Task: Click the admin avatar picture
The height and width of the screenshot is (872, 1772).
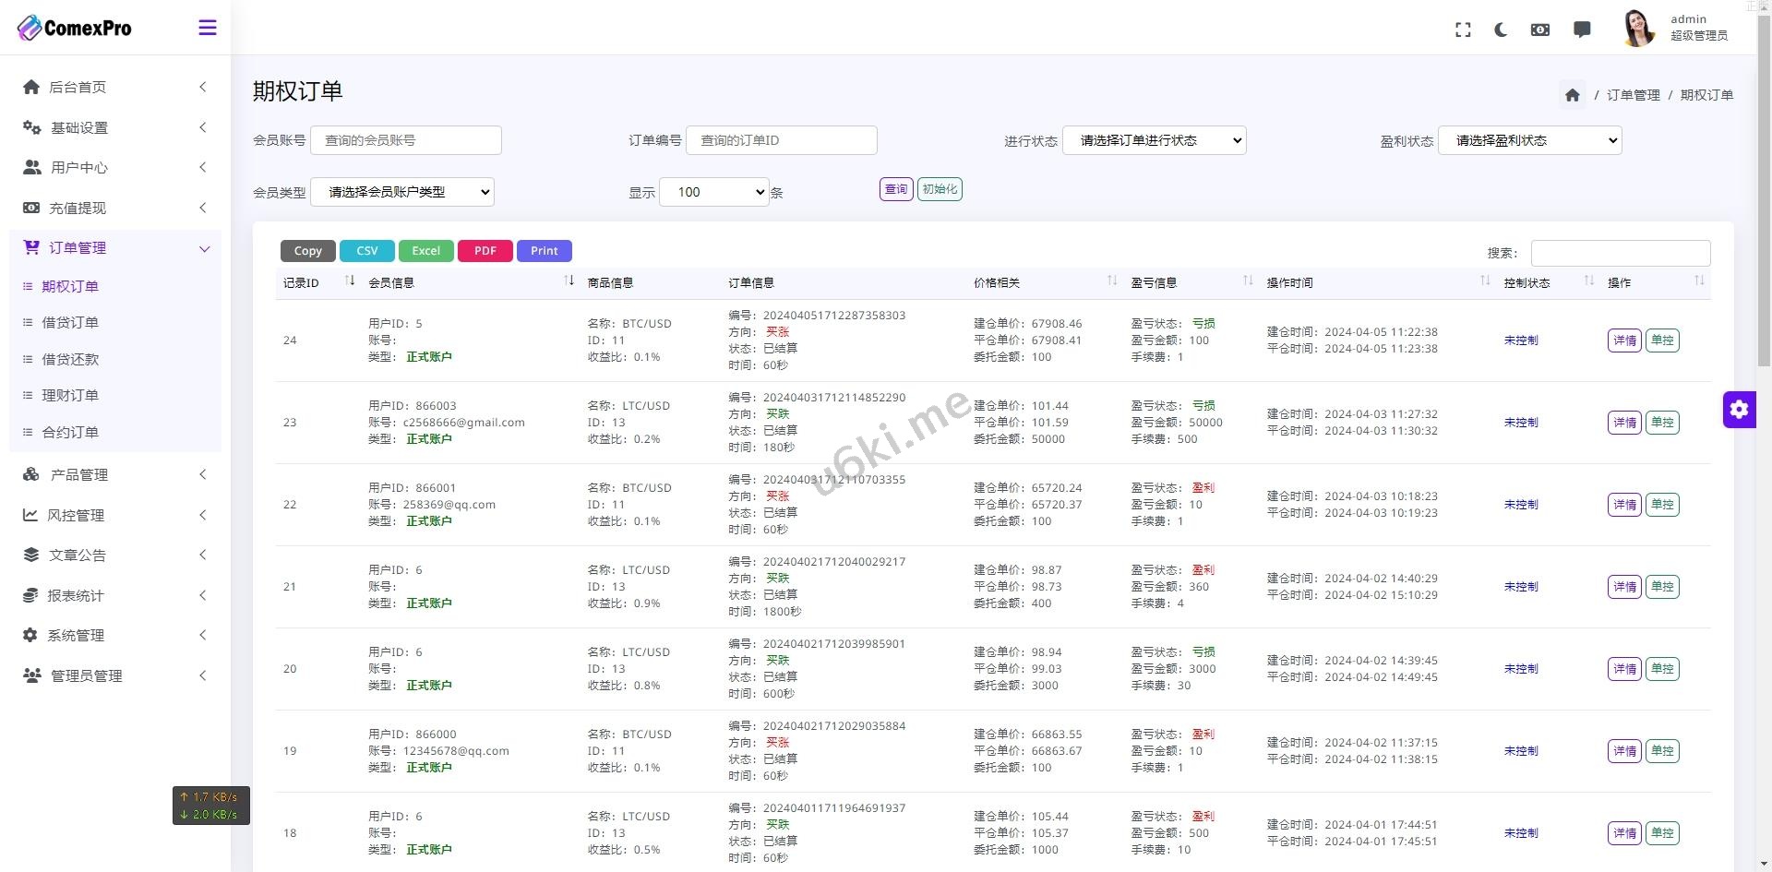Action: pyautogui.click(x=1638, y=28)
